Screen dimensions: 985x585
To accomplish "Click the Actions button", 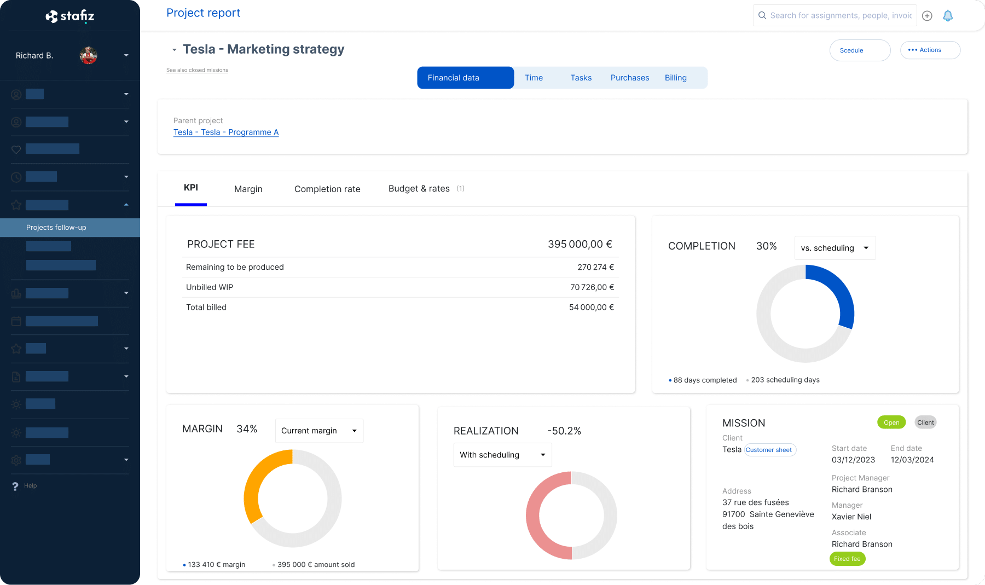I will (930, 50).
